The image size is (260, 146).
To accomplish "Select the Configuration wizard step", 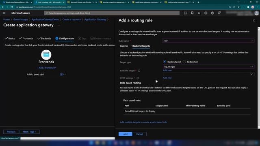I will pos(65,39).
